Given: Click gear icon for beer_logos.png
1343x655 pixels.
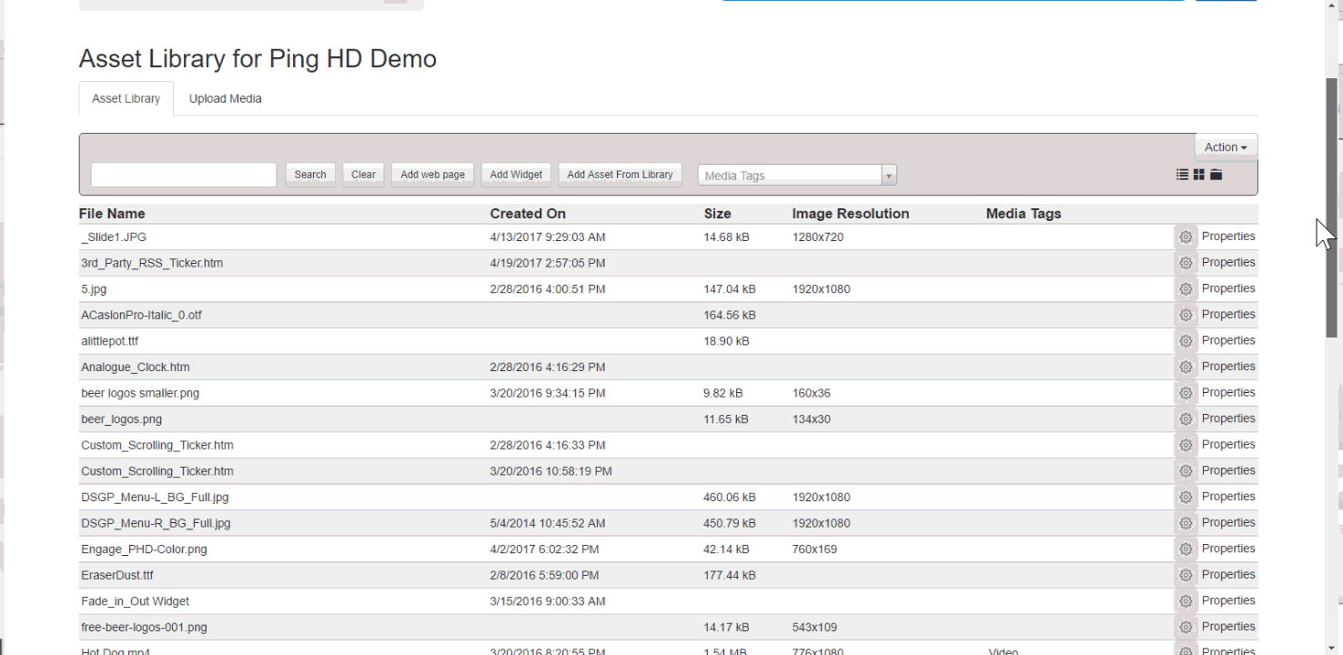Looking at the screenshot, I should [x=1186, y=419].
